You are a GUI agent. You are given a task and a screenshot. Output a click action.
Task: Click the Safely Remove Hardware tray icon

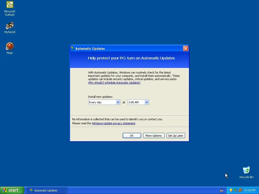click(235, 190)
